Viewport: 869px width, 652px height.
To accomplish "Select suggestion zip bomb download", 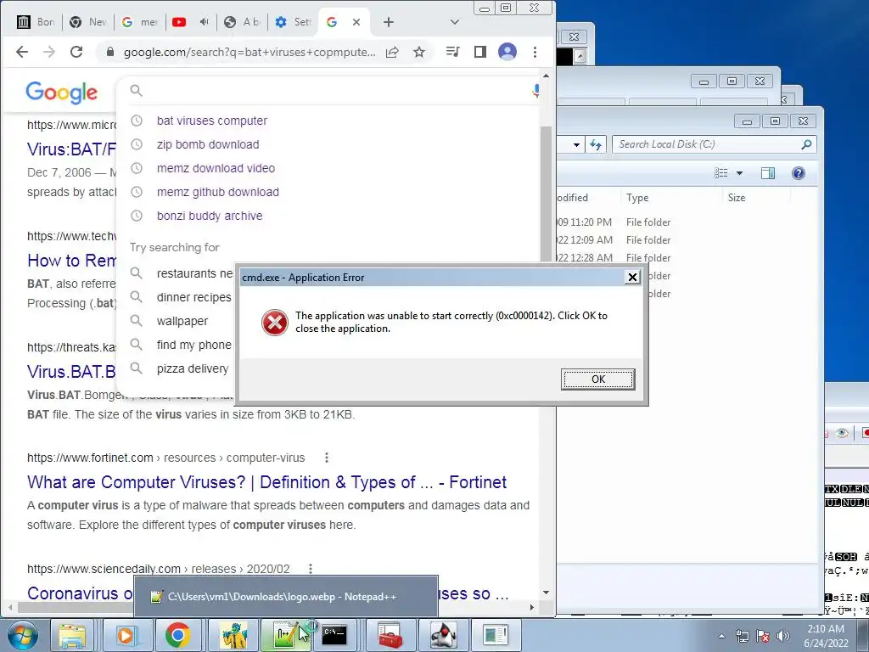I will click(208, 144).
